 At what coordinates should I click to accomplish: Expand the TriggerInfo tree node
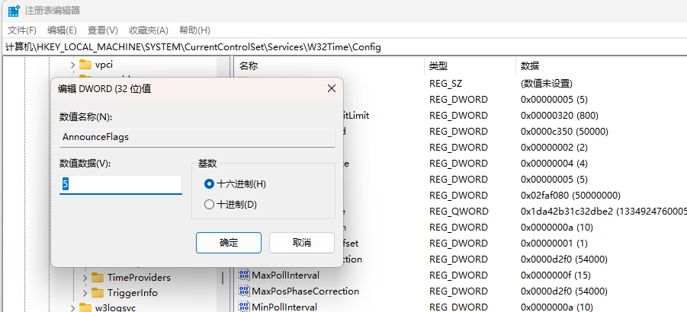coord(85,293)
